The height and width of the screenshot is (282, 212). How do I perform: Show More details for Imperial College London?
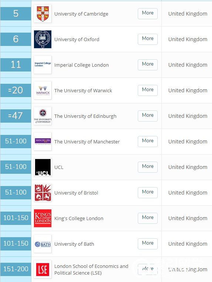click(x=148, y=65)
